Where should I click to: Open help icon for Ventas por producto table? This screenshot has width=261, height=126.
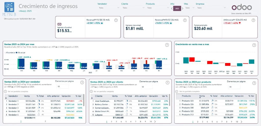pos(254,83)
